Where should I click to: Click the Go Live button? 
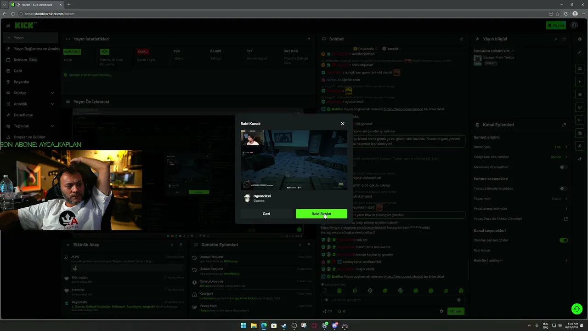(556, 25)
